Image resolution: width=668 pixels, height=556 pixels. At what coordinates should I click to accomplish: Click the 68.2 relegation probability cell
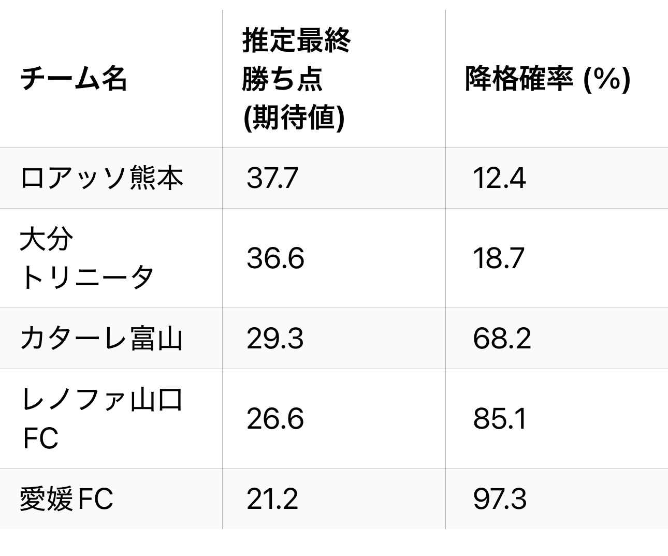502,339
